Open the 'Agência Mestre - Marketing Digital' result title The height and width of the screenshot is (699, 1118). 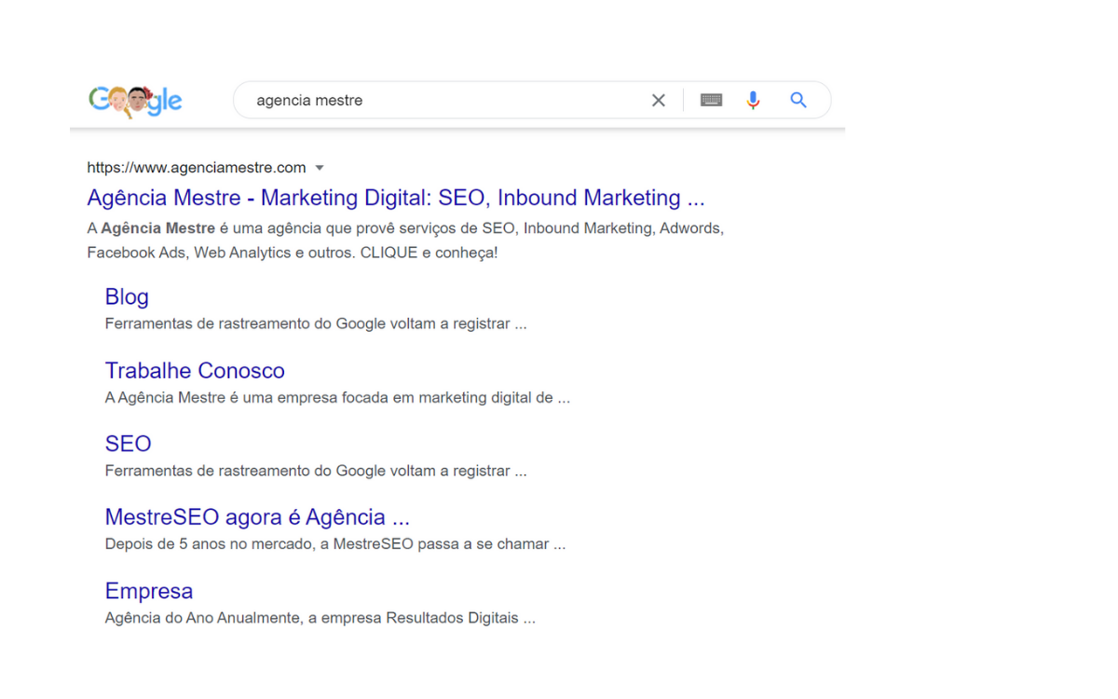coord(395,198)
